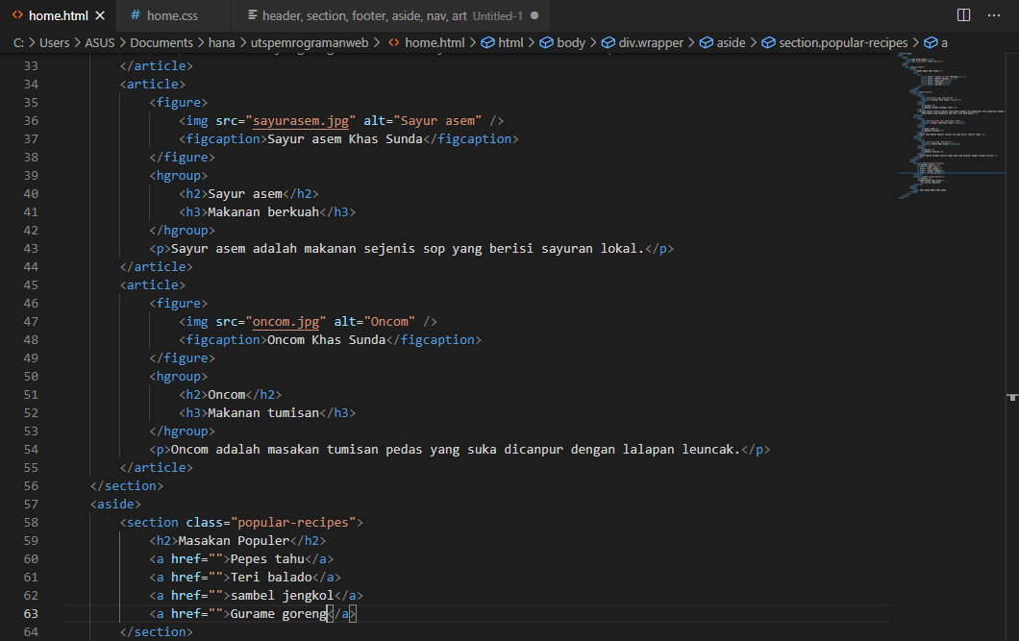Click the unsaved dot on Untitled-1 tab
1019x641 pixels.
pos(534,15)
